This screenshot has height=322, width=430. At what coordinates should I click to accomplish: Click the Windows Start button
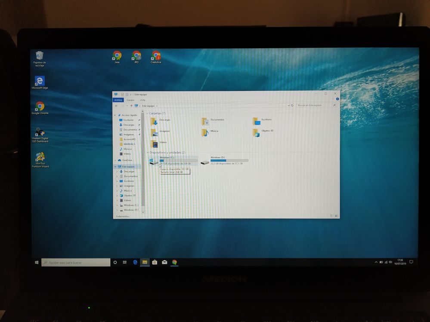tap(36, 262)
